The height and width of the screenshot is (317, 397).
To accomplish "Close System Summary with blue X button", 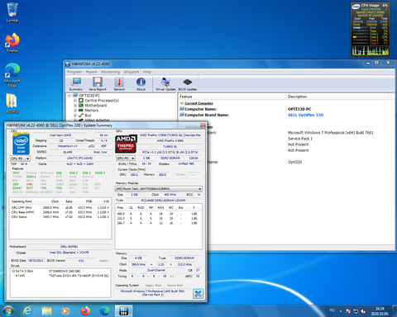I will coord(198,294).
